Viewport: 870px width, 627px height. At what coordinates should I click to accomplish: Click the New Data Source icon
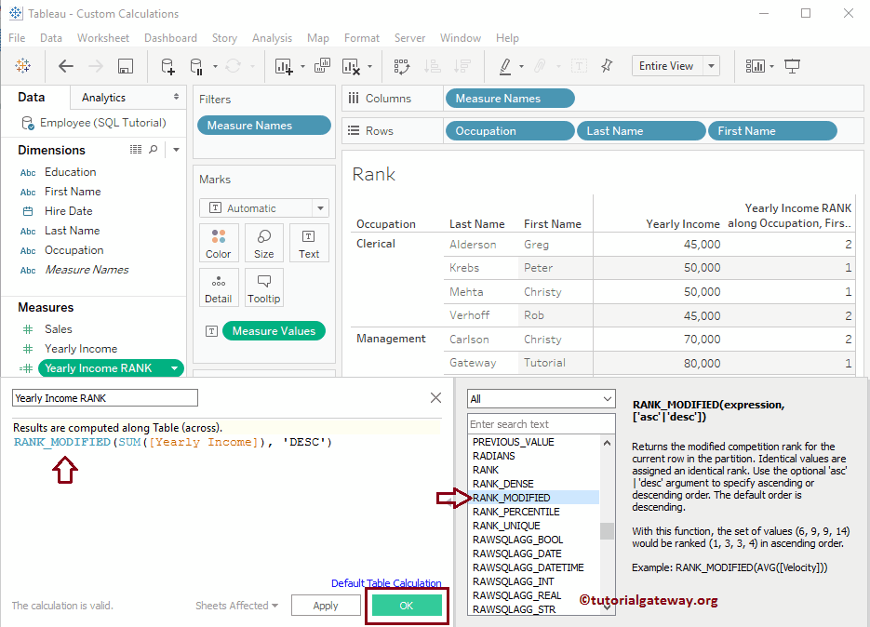[167, 66]
